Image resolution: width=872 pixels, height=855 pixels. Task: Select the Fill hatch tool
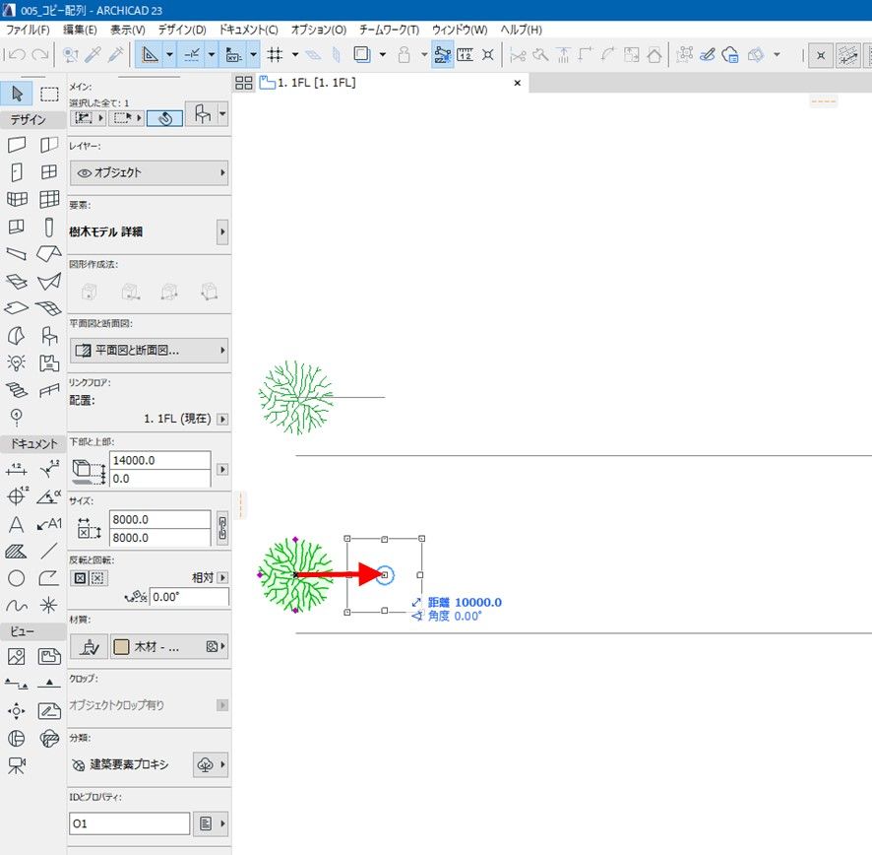click(17, 552)
